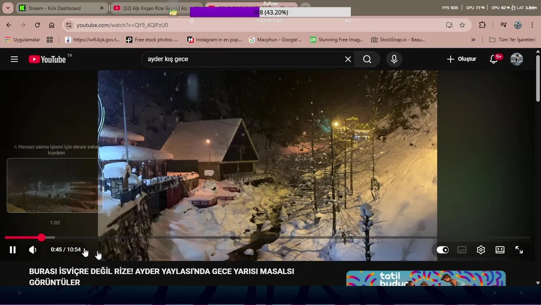Image resolution: width=541 pixels, height=305 pixels.
Task: Toggle the autoplay switch
Action: [443, 250]
